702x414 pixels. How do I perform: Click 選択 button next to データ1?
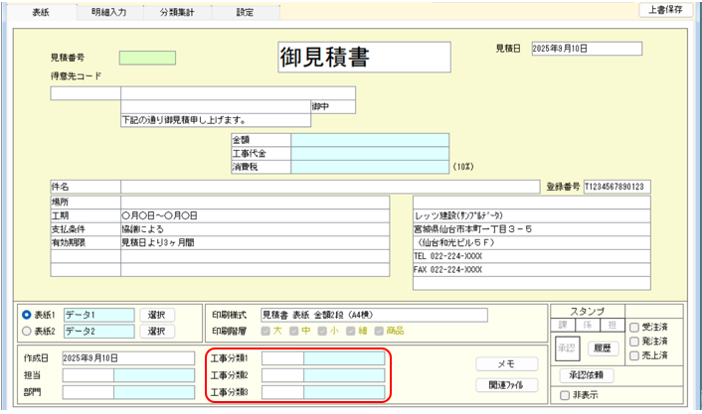[x=157, y=315]
